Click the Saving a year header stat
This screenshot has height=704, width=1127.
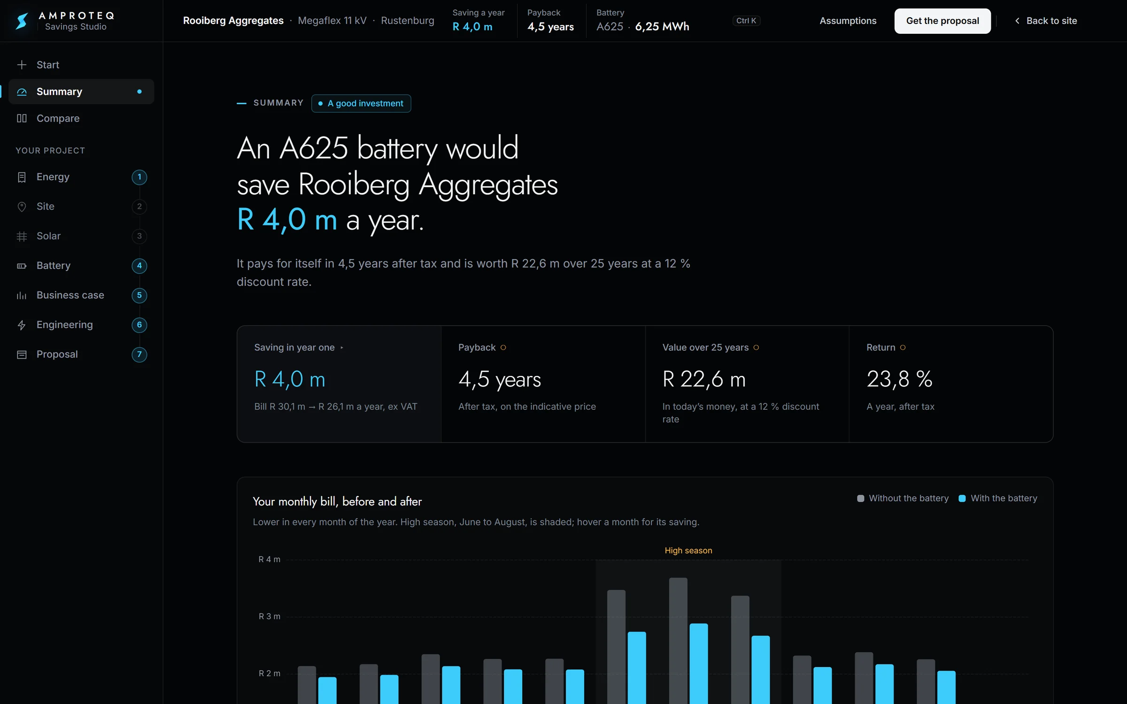478,21
